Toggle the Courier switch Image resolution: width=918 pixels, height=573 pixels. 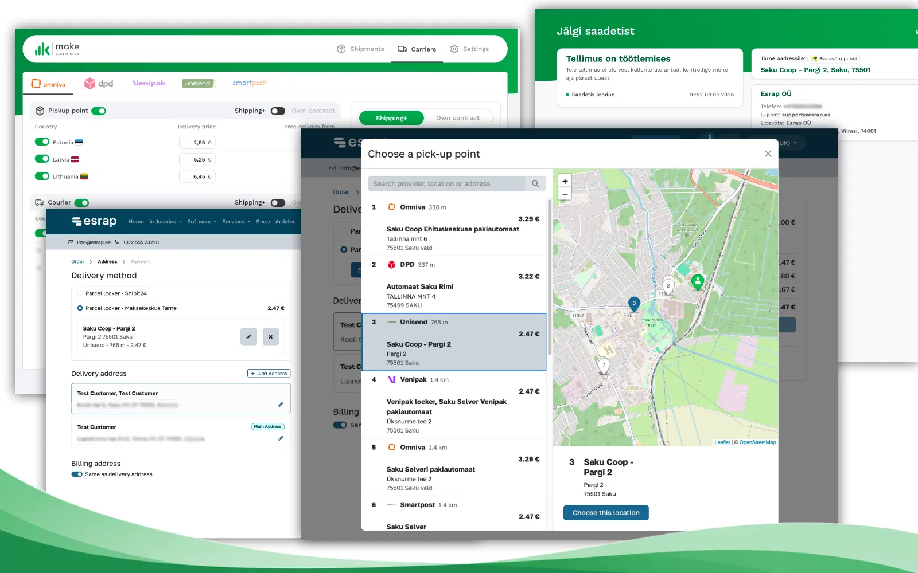point(81,203)
